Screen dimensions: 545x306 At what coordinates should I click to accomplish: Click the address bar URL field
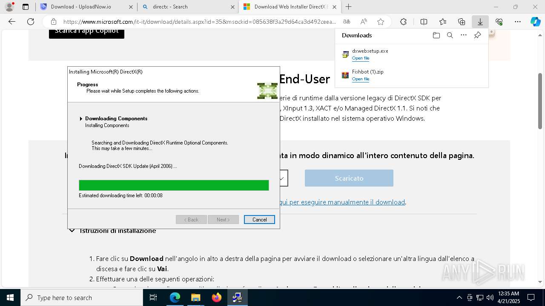[199, 22]
